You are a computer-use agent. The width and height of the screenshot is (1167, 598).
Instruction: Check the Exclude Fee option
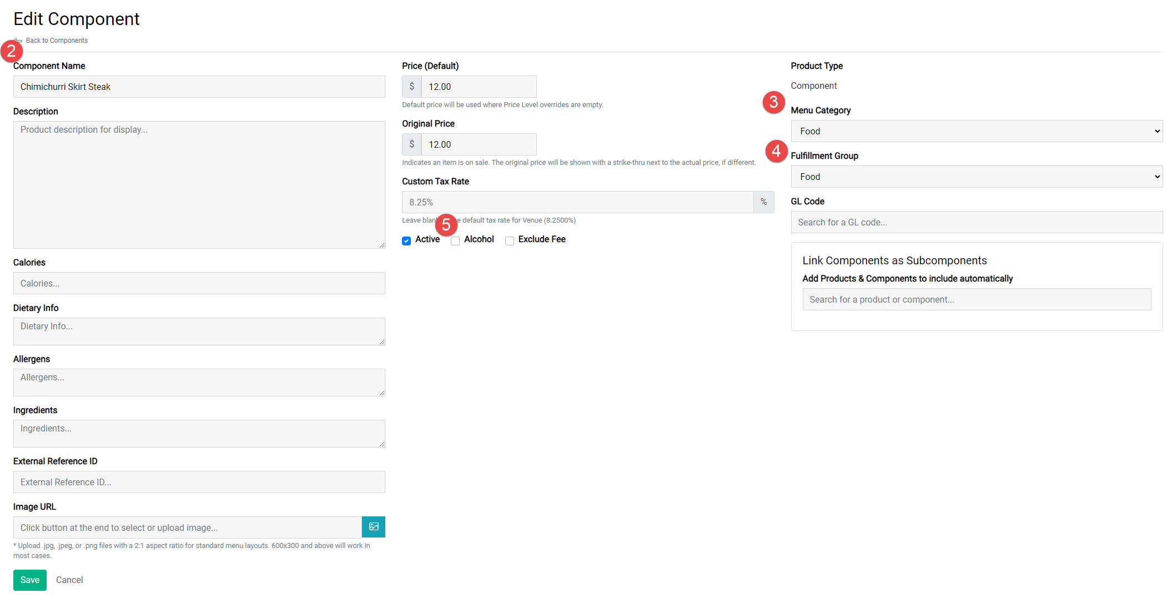point(509,240)
